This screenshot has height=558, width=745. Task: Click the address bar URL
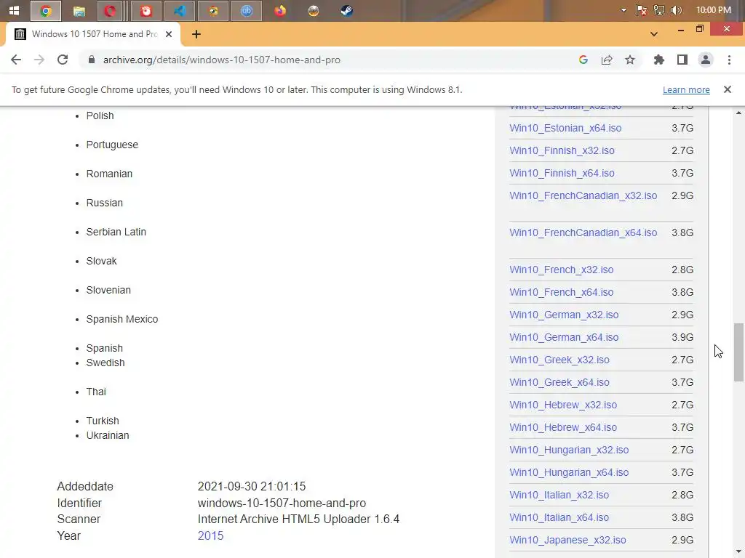click(x=221, y=60)
